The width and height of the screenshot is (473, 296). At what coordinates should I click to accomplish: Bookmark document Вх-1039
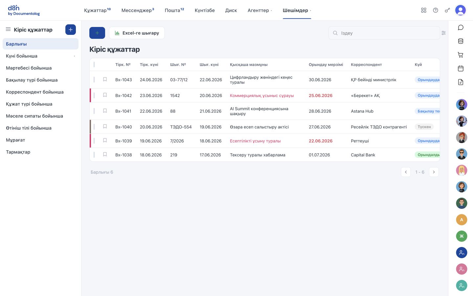click(105, 140)
